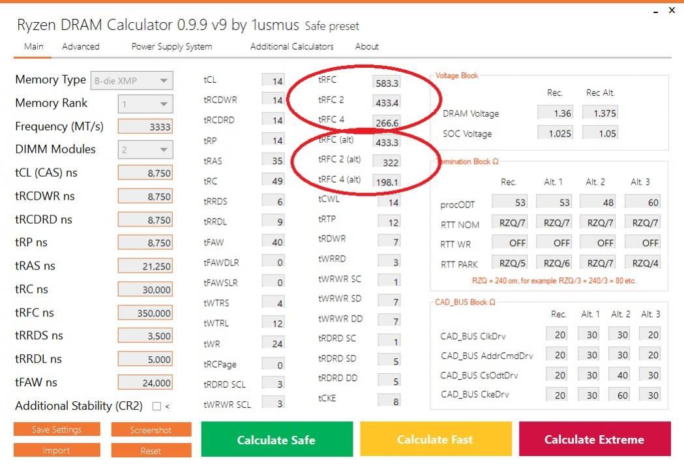This screenshot has height=473, width=684.
Task: Click the tFAW ns input field
Action: click(145, 383)
